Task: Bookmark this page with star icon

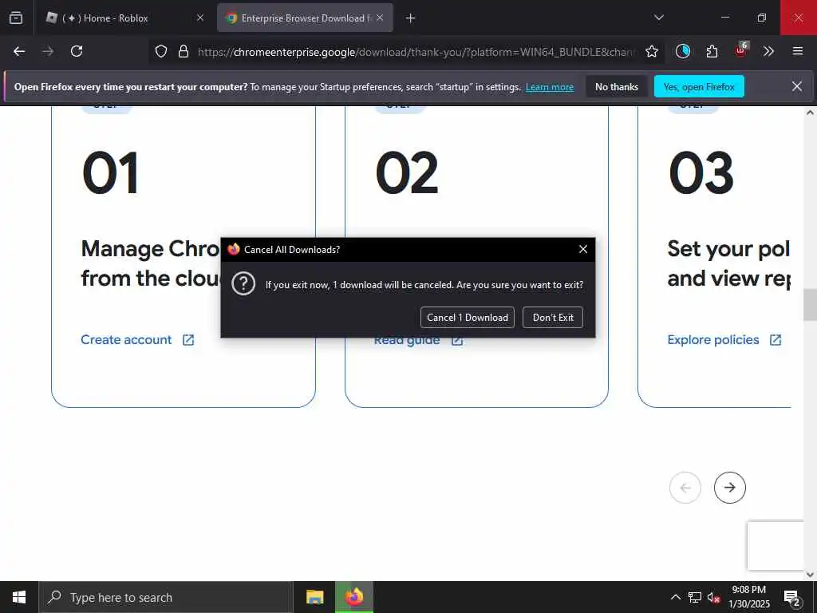Action: coord(651,51)
